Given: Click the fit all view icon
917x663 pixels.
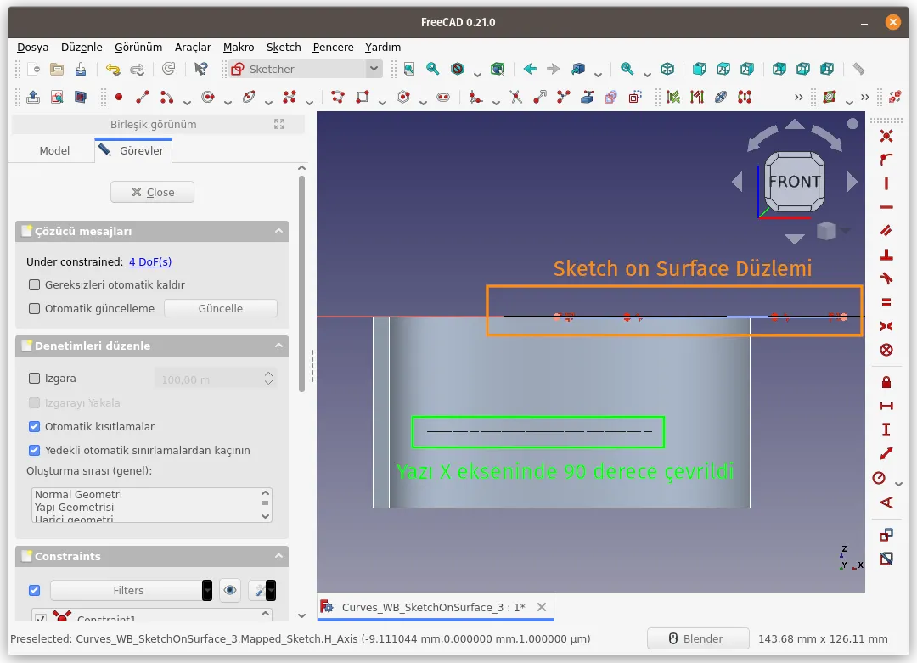Looking at the screenshot, I should click(408, 69).
